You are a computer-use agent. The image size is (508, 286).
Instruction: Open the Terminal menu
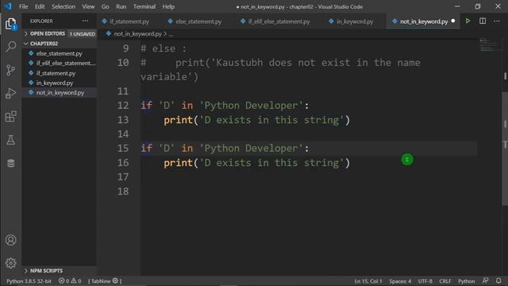[x=144, y=6]
